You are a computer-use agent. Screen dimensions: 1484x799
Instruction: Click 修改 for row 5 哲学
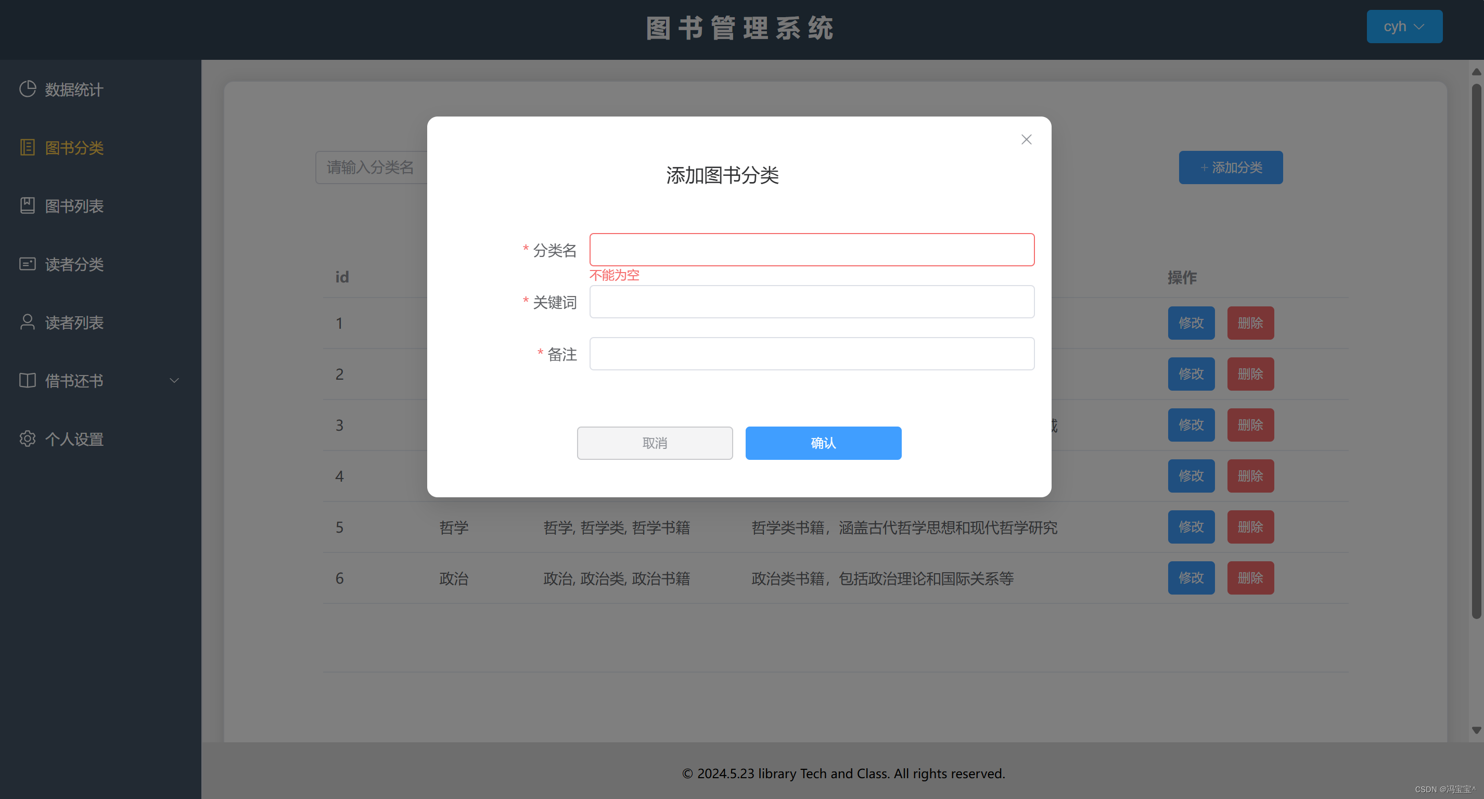pyautogui.click(x=1191, y=527)
